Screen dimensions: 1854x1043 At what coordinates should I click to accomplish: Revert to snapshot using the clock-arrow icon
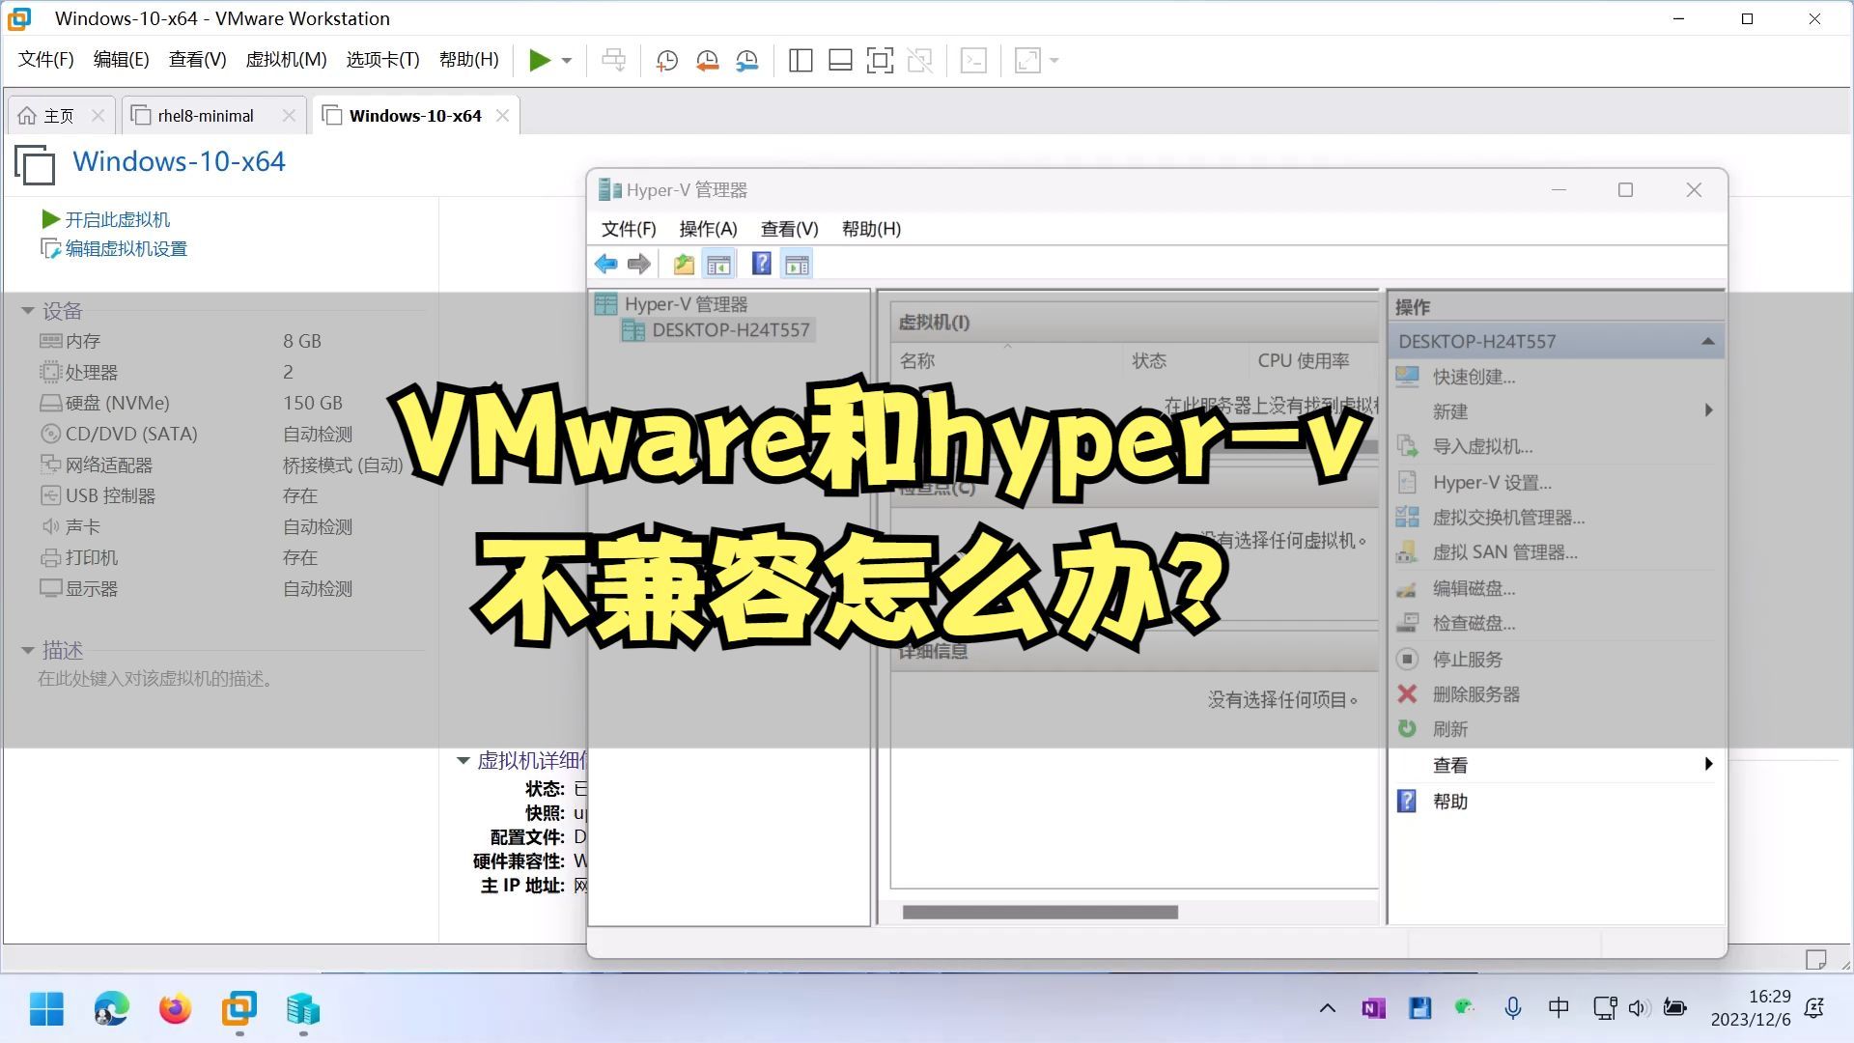[707, 61]
